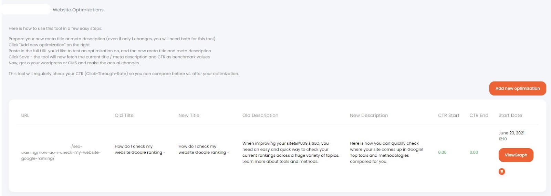Viewport: 551px width, 196px height.
Task: Select the old title text cell
Action: coord(140,149)
